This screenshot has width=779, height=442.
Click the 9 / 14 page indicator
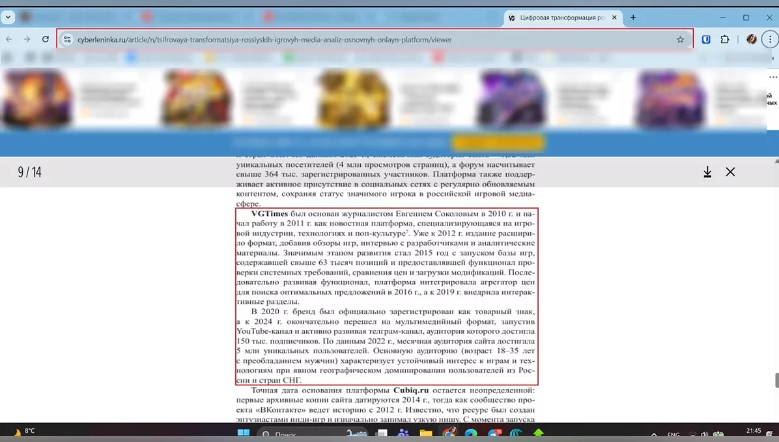pos(29,172)
